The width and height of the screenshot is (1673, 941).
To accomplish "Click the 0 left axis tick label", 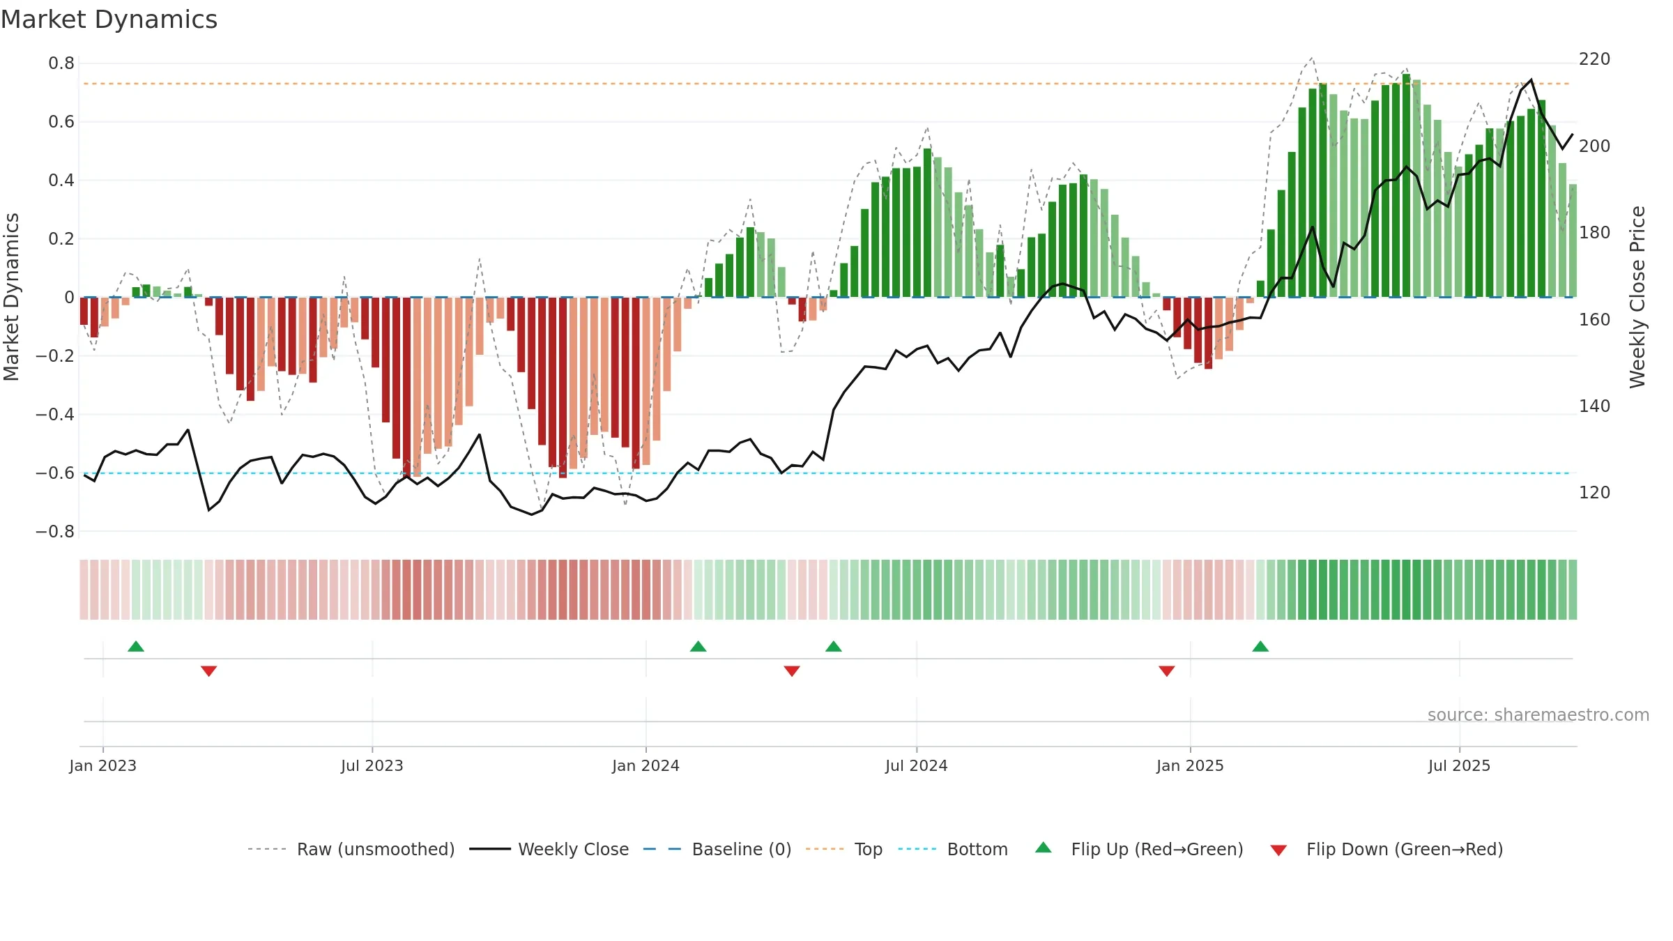I will 69,298.
